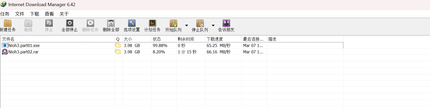Click the 3.98 GB size of Nioh3.part01.exe
The image size is (430, 108).
point(132,45)
